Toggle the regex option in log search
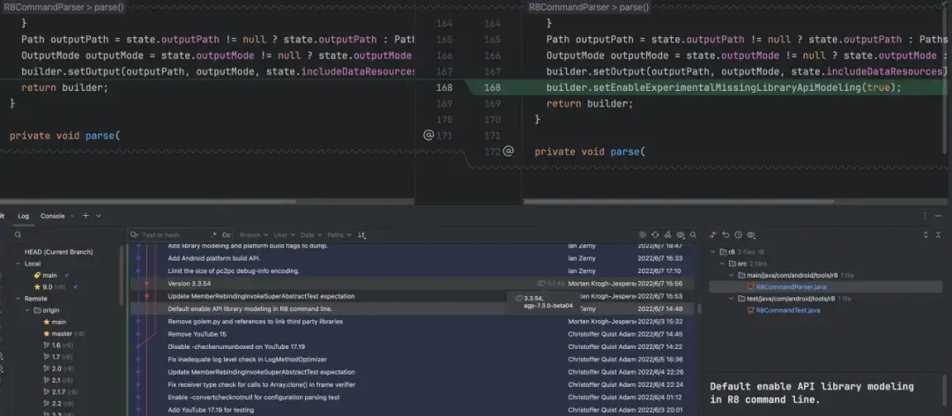The image size is (952, 416). [213, 235]
